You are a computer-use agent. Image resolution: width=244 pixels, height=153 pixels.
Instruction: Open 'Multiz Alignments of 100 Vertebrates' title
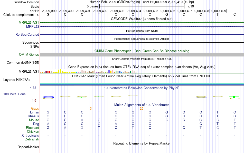point(142,105)
